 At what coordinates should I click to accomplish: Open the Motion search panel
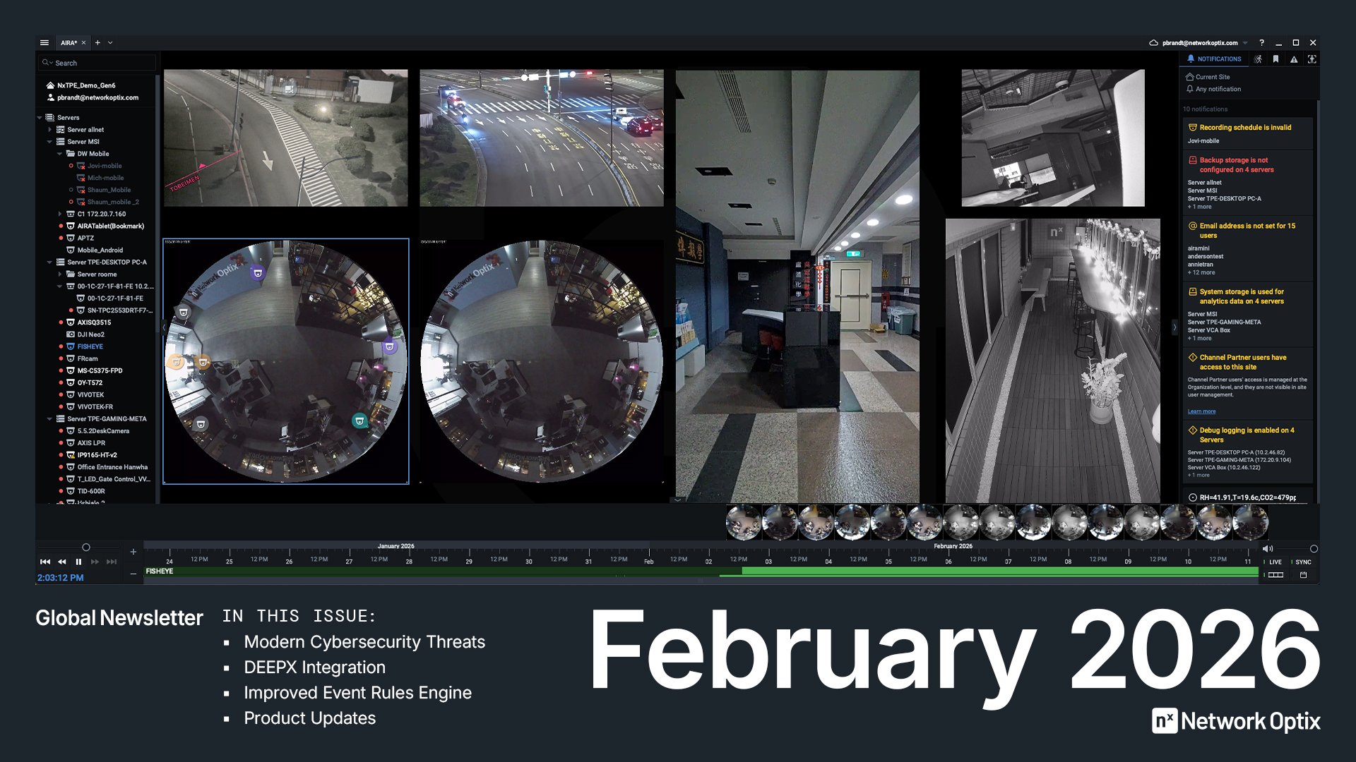point(1259,59)
